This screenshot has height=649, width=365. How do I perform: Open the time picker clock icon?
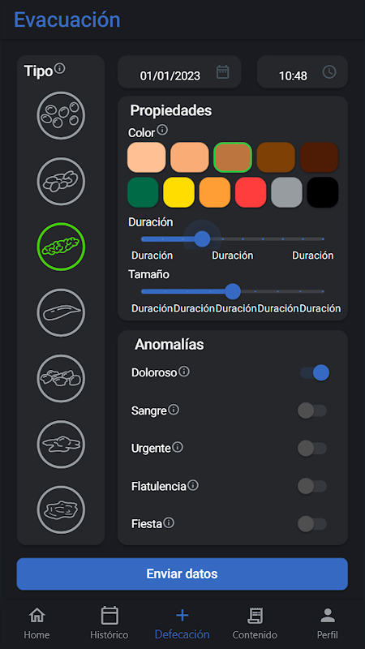tap(329, 72)
